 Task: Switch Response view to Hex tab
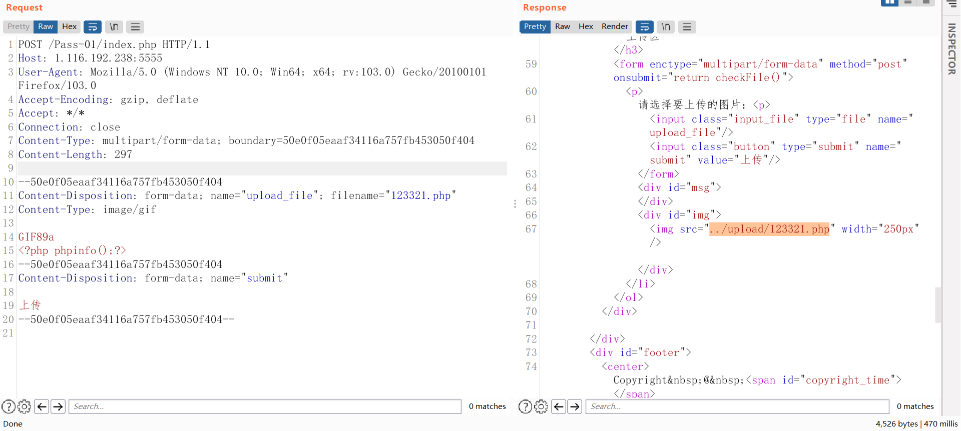click(x=586, y=26)
